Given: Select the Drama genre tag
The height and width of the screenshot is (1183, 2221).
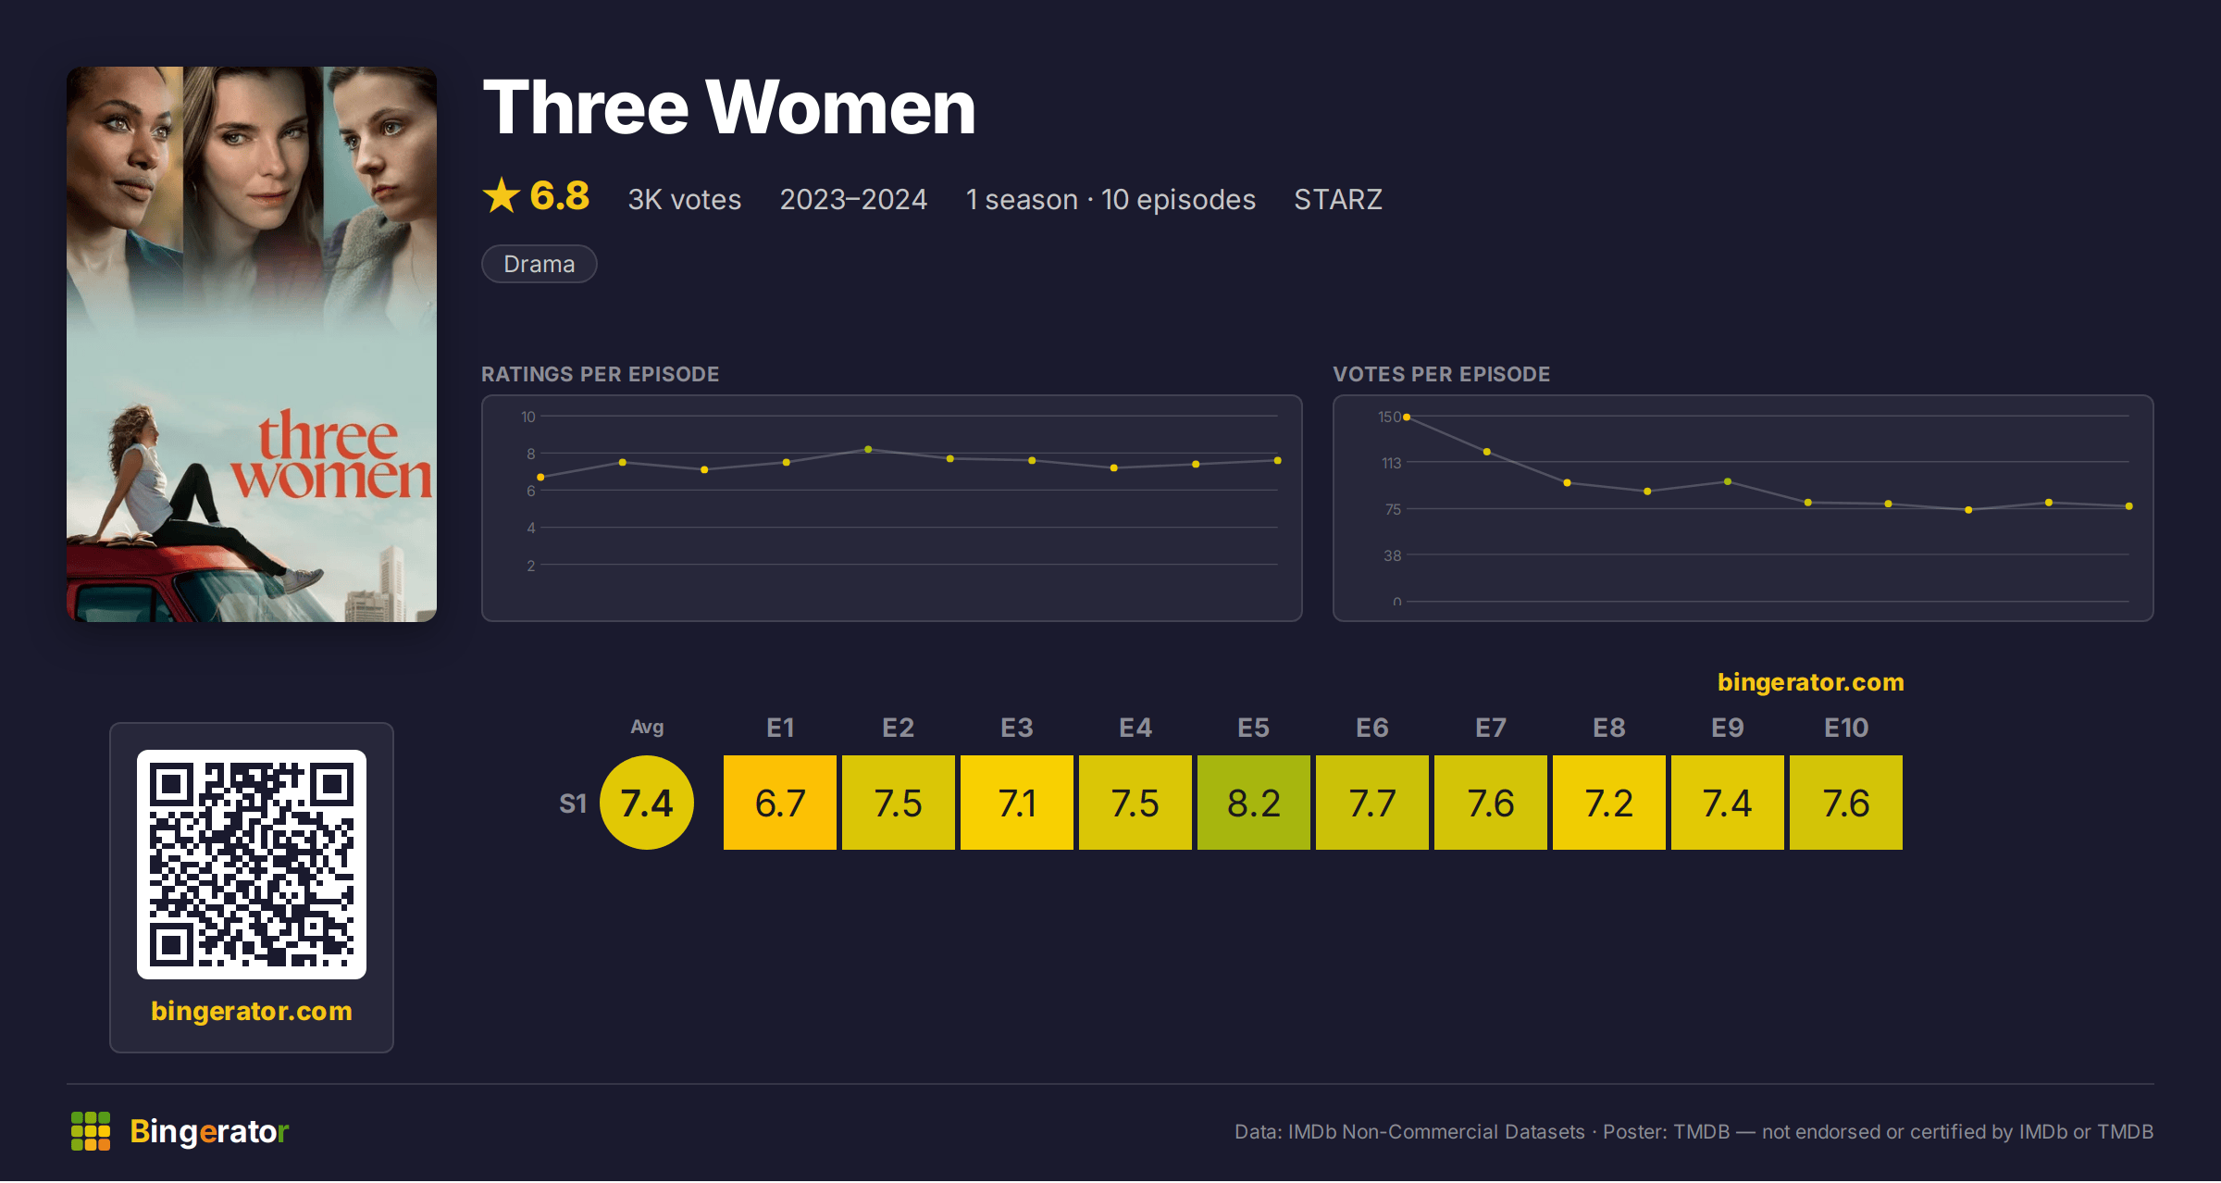Looking at the screenshot, I should (x=540, y=264).
